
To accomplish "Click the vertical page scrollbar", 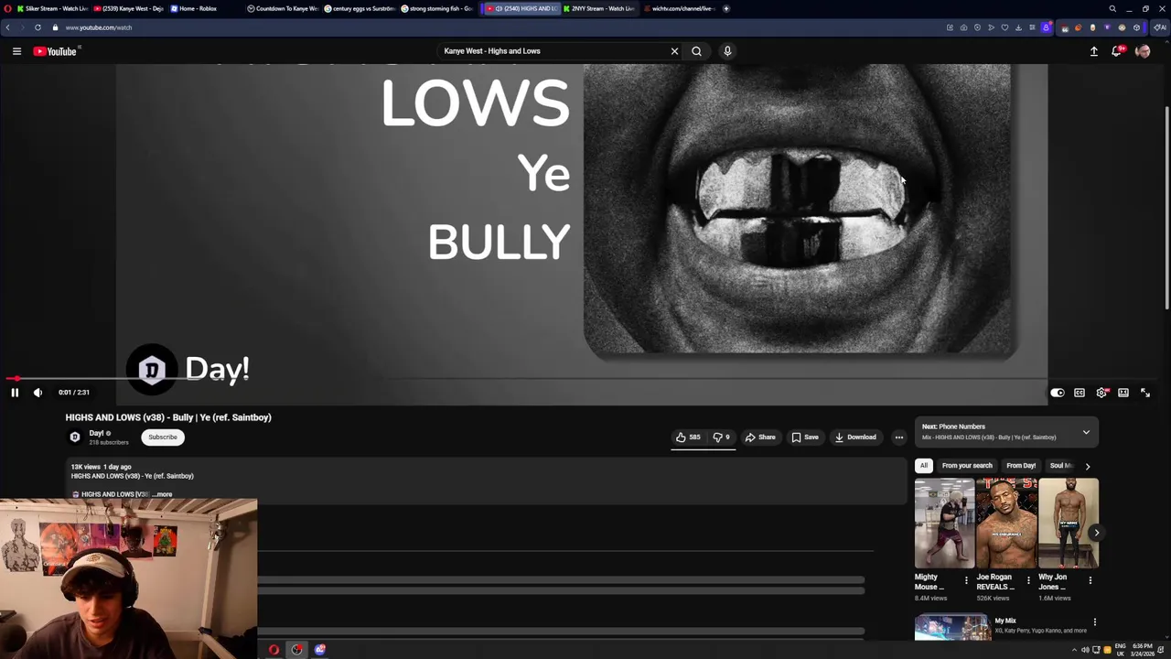I will pos(1166,211).
